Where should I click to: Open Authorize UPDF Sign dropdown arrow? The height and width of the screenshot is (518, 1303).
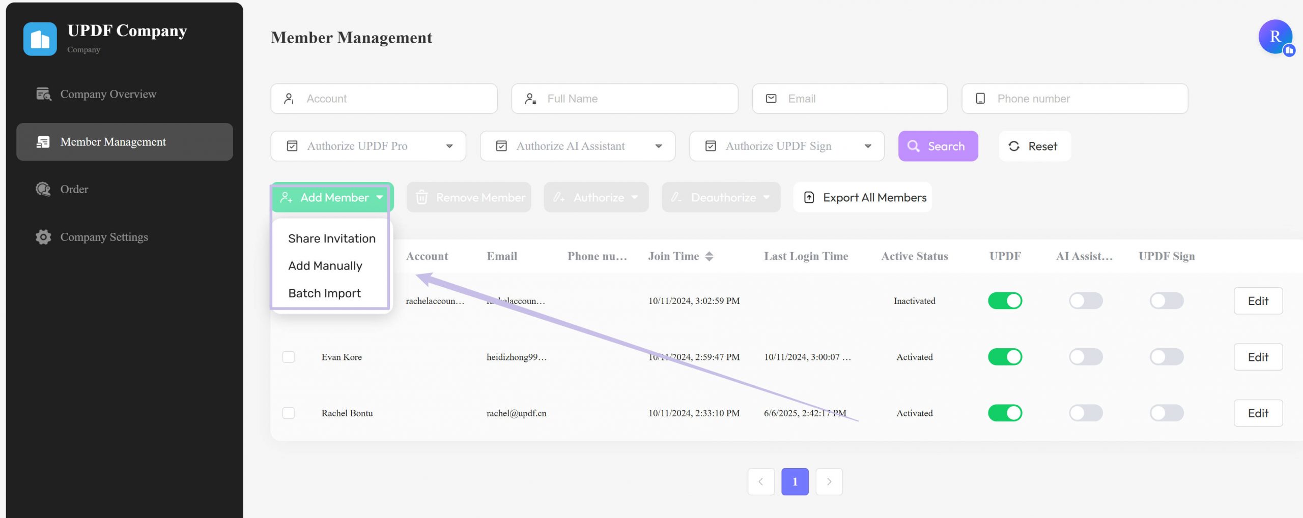coord(868,146)
